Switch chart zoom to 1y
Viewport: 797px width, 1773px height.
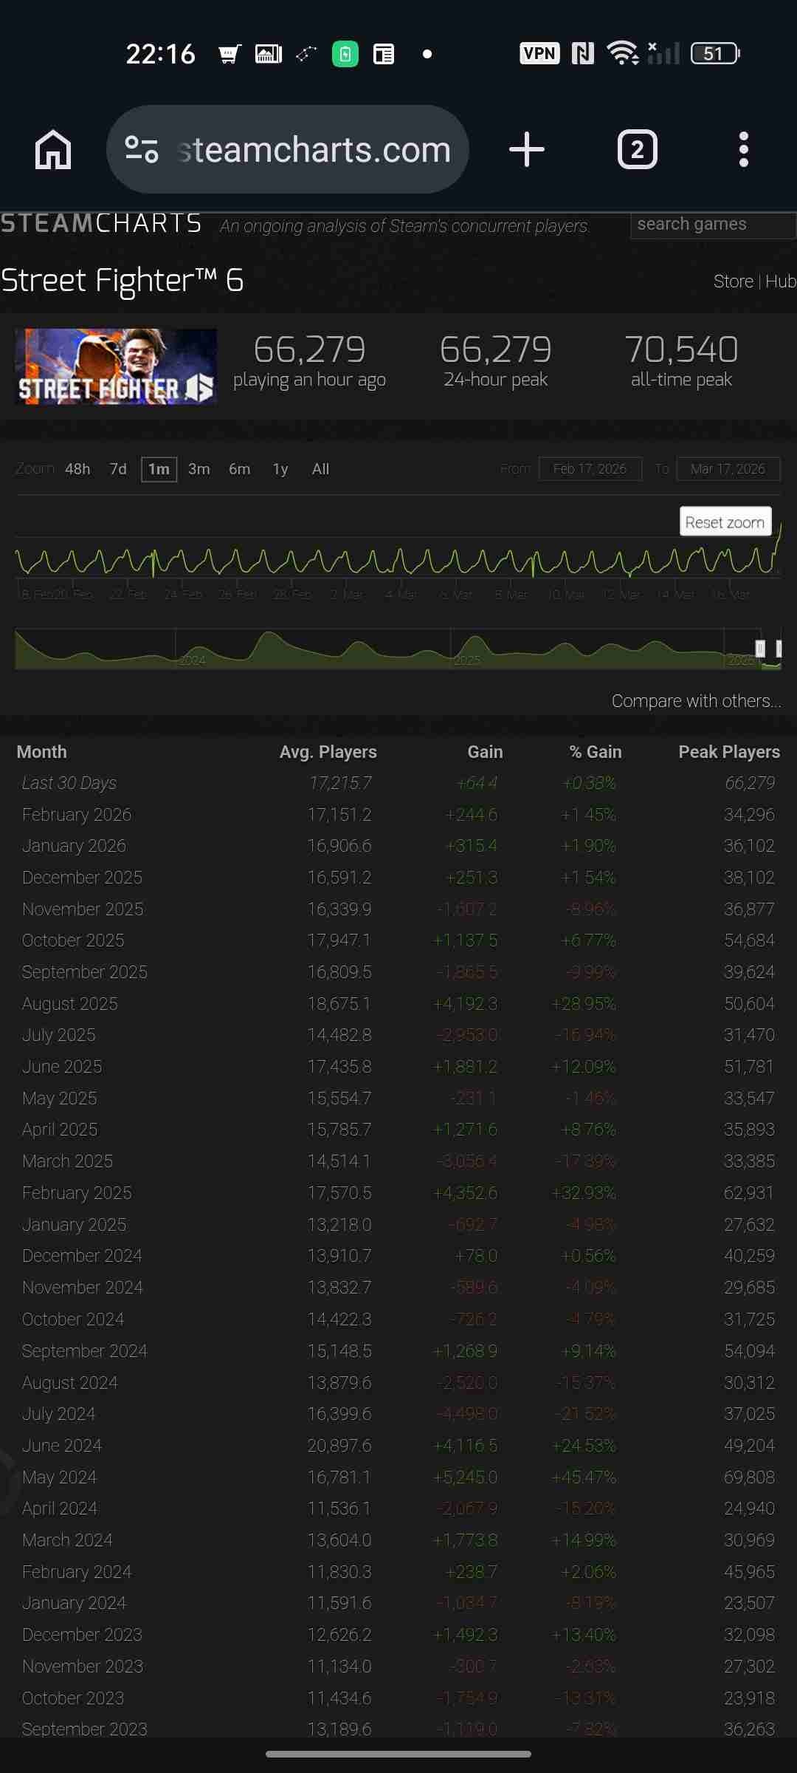click(280, 469)
